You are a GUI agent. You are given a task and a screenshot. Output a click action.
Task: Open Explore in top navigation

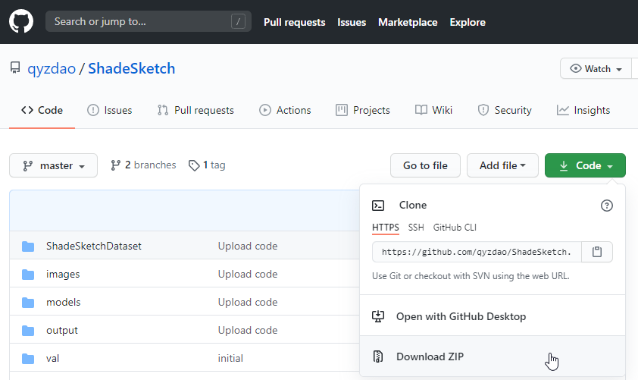(x=468, y=22)
